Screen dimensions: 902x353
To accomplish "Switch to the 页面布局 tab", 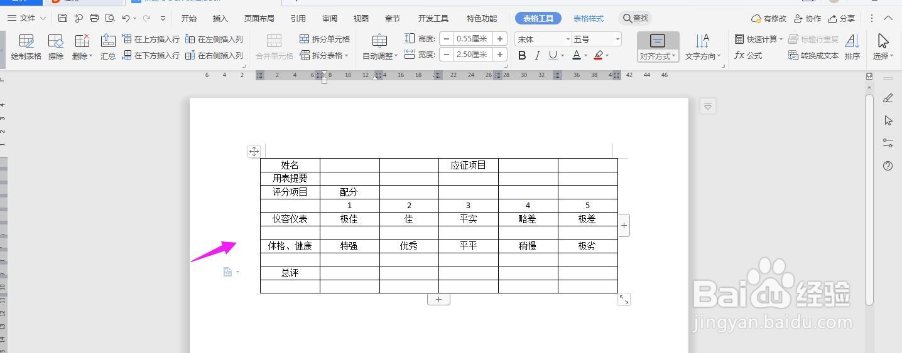I will pyautogui.click(x=259, y=18).
